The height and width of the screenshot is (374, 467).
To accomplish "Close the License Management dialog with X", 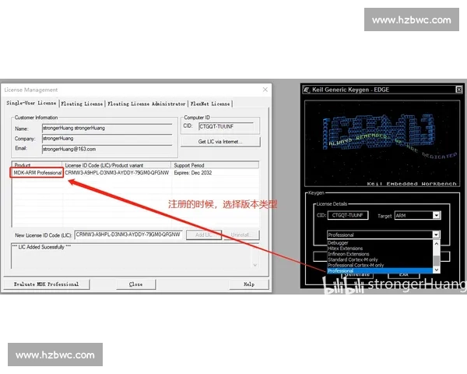I will 265,90.
